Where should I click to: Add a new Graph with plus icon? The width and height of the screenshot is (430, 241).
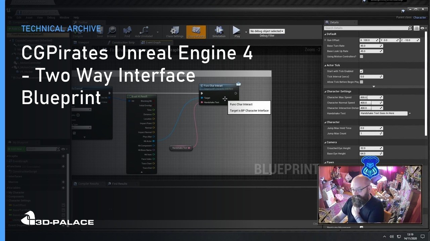pyautogui.click(x=63, y=156)
